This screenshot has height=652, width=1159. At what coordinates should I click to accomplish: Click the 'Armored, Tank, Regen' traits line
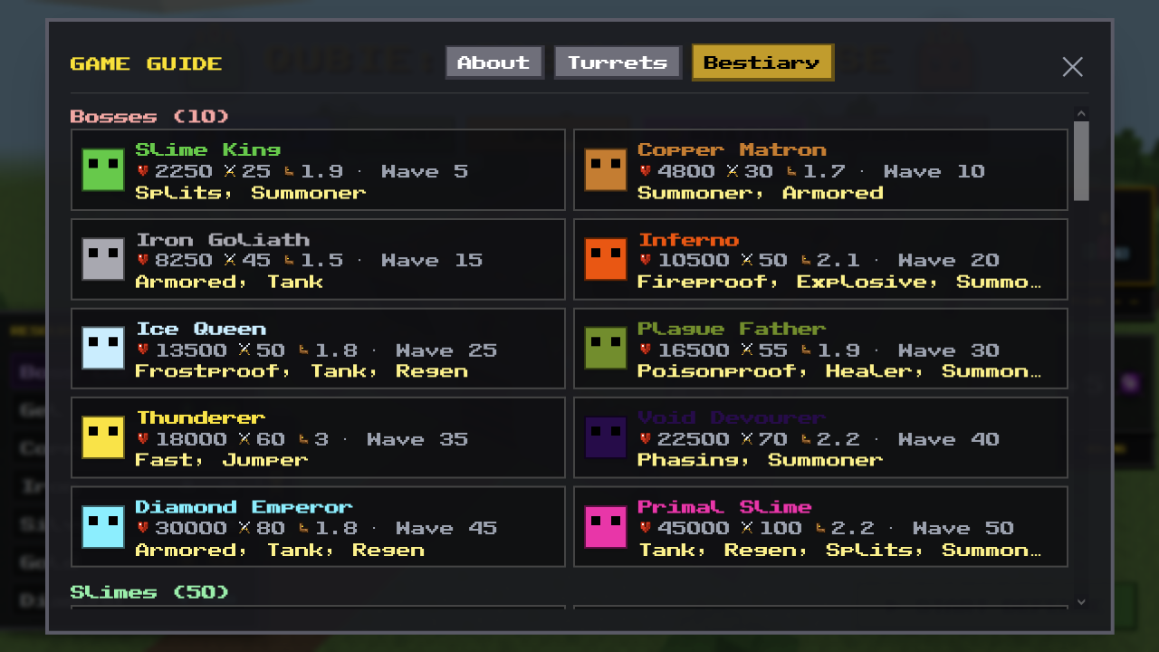280,550
